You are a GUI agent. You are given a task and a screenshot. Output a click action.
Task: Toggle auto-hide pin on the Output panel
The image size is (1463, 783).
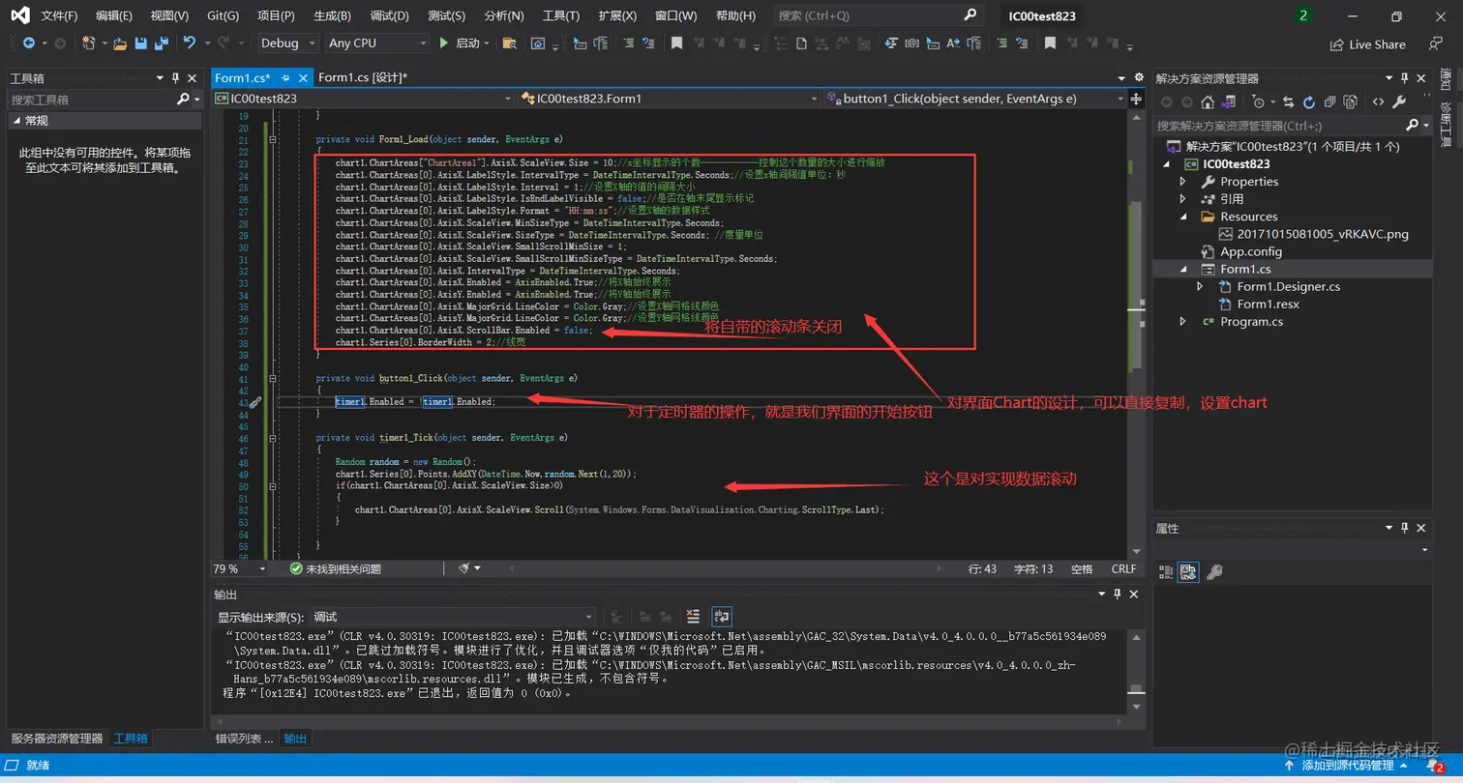point(1116,594)
